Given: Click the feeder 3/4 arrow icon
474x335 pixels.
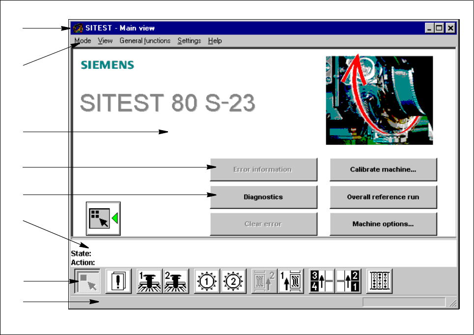Looking at the screenshot, I should click(322, 281).
